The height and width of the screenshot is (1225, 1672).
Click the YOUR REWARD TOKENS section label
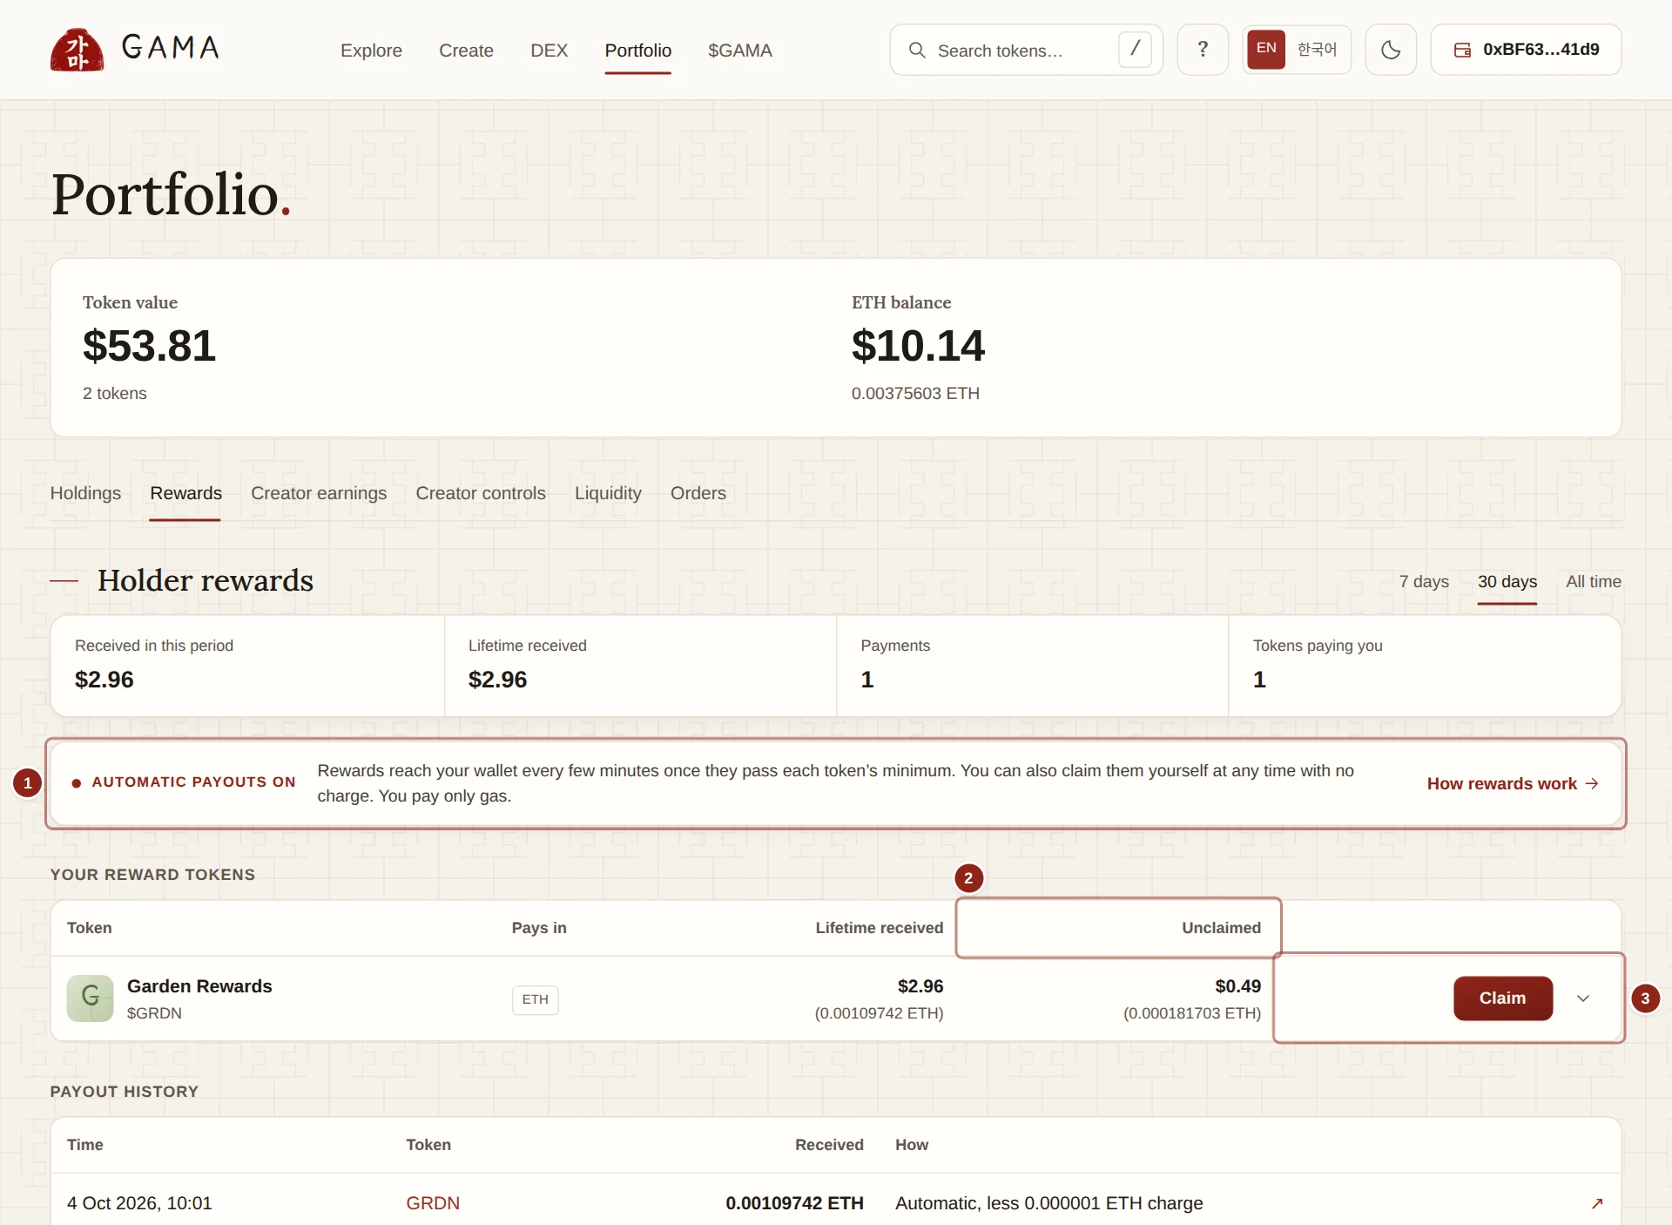point(152,875)
